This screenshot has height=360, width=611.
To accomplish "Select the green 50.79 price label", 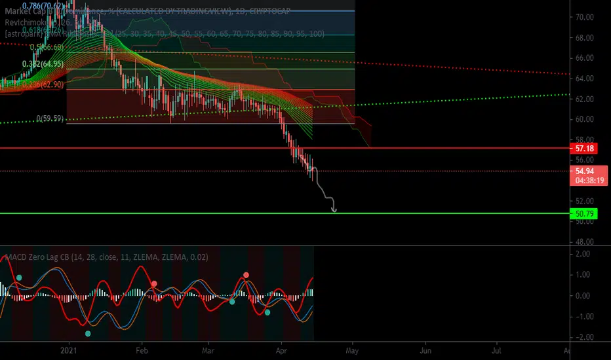I will point(583,213).
